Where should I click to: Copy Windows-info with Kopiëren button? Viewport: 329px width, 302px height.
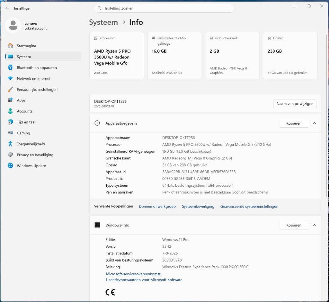pyautogui.click(x=294, y=225)
